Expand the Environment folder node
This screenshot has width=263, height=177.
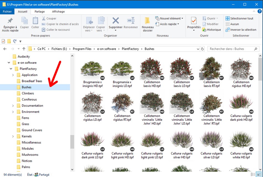(13, 112)
